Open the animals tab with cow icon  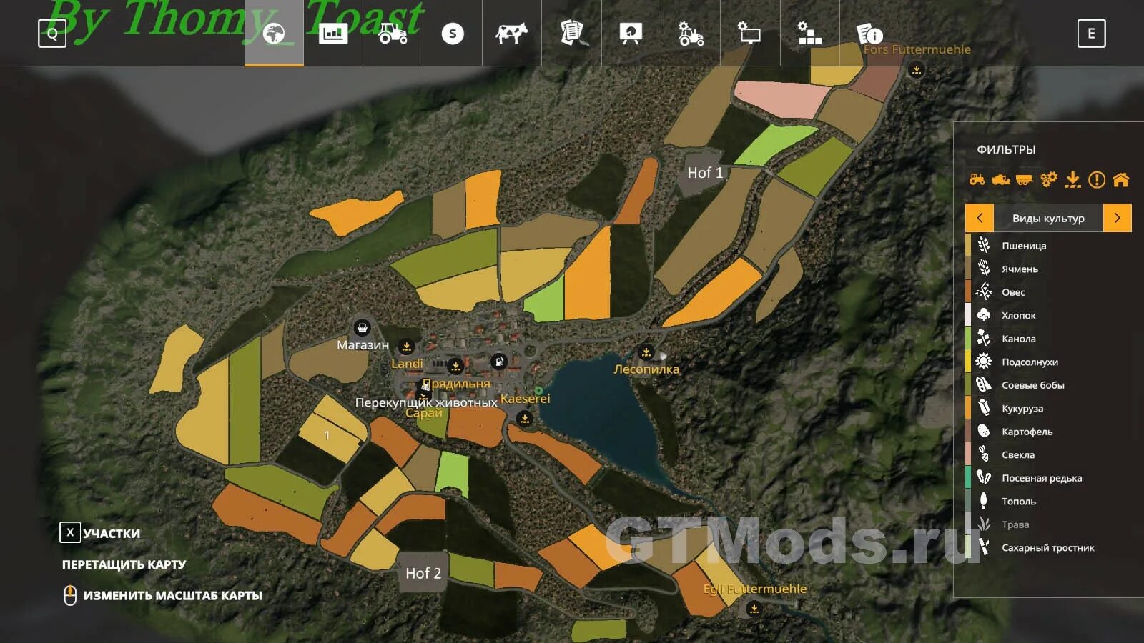coord(512,34)
